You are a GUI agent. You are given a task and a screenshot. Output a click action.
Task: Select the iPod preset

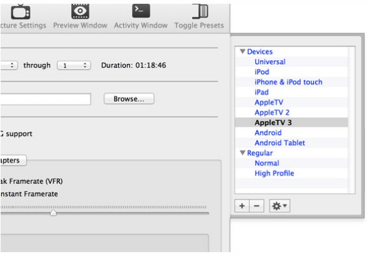(291, 71)
